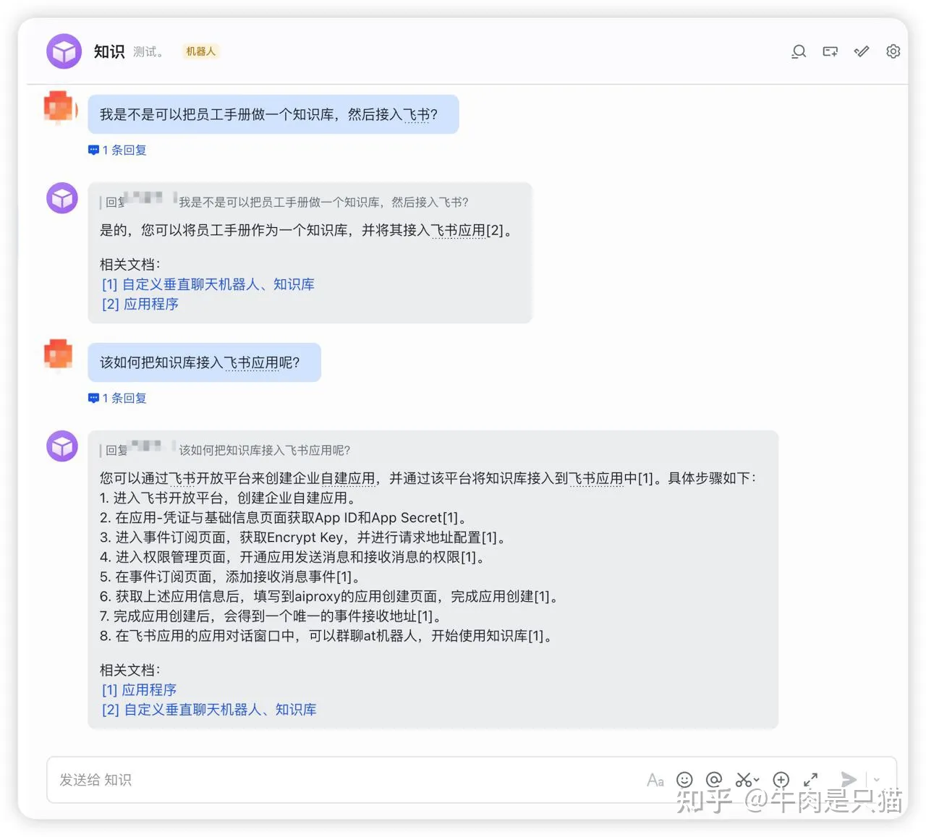
Task: Click the line 是的，您可以将员工手册作为一个知识库
Action: click(x=307, y=230)
